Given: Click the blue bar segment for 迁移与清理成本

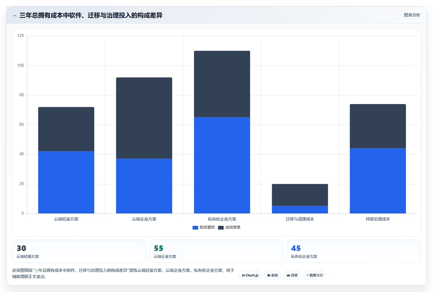Looking at the screenshot, I should coord(300,210).
